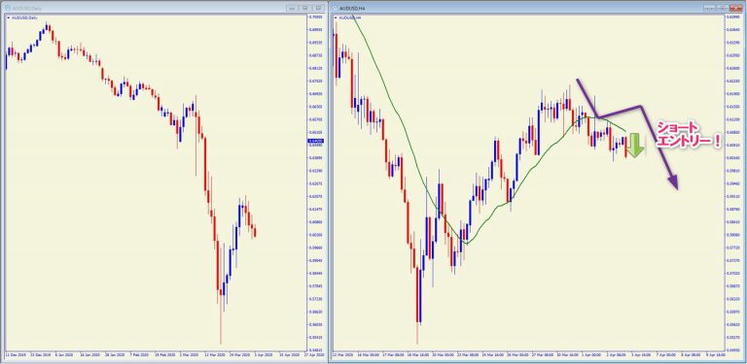Viewport: 747px width, 364px height.
Task: Minimize the AUDUSD,H4 chart window
Action: pyautogui.click(x=711, y=8)
